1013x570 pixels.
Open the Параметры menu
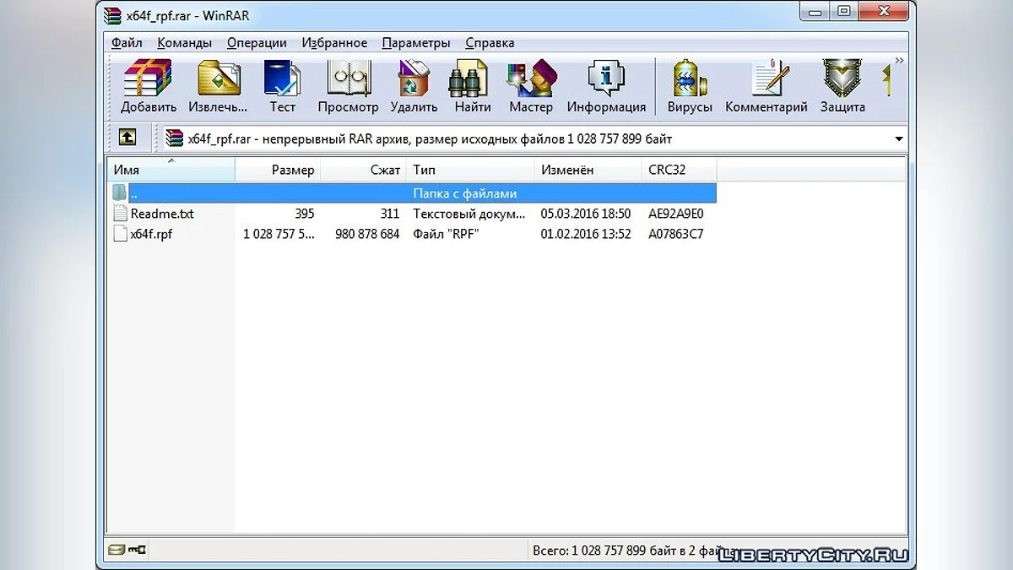pyautogui.click(x=416, y=42)
